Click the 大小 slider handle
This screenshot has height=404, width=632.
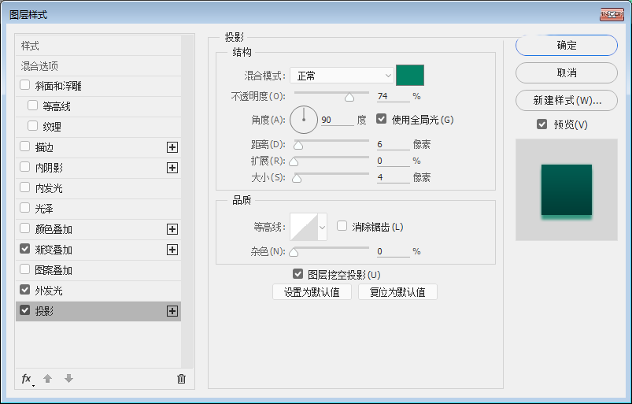coord(297,178)
